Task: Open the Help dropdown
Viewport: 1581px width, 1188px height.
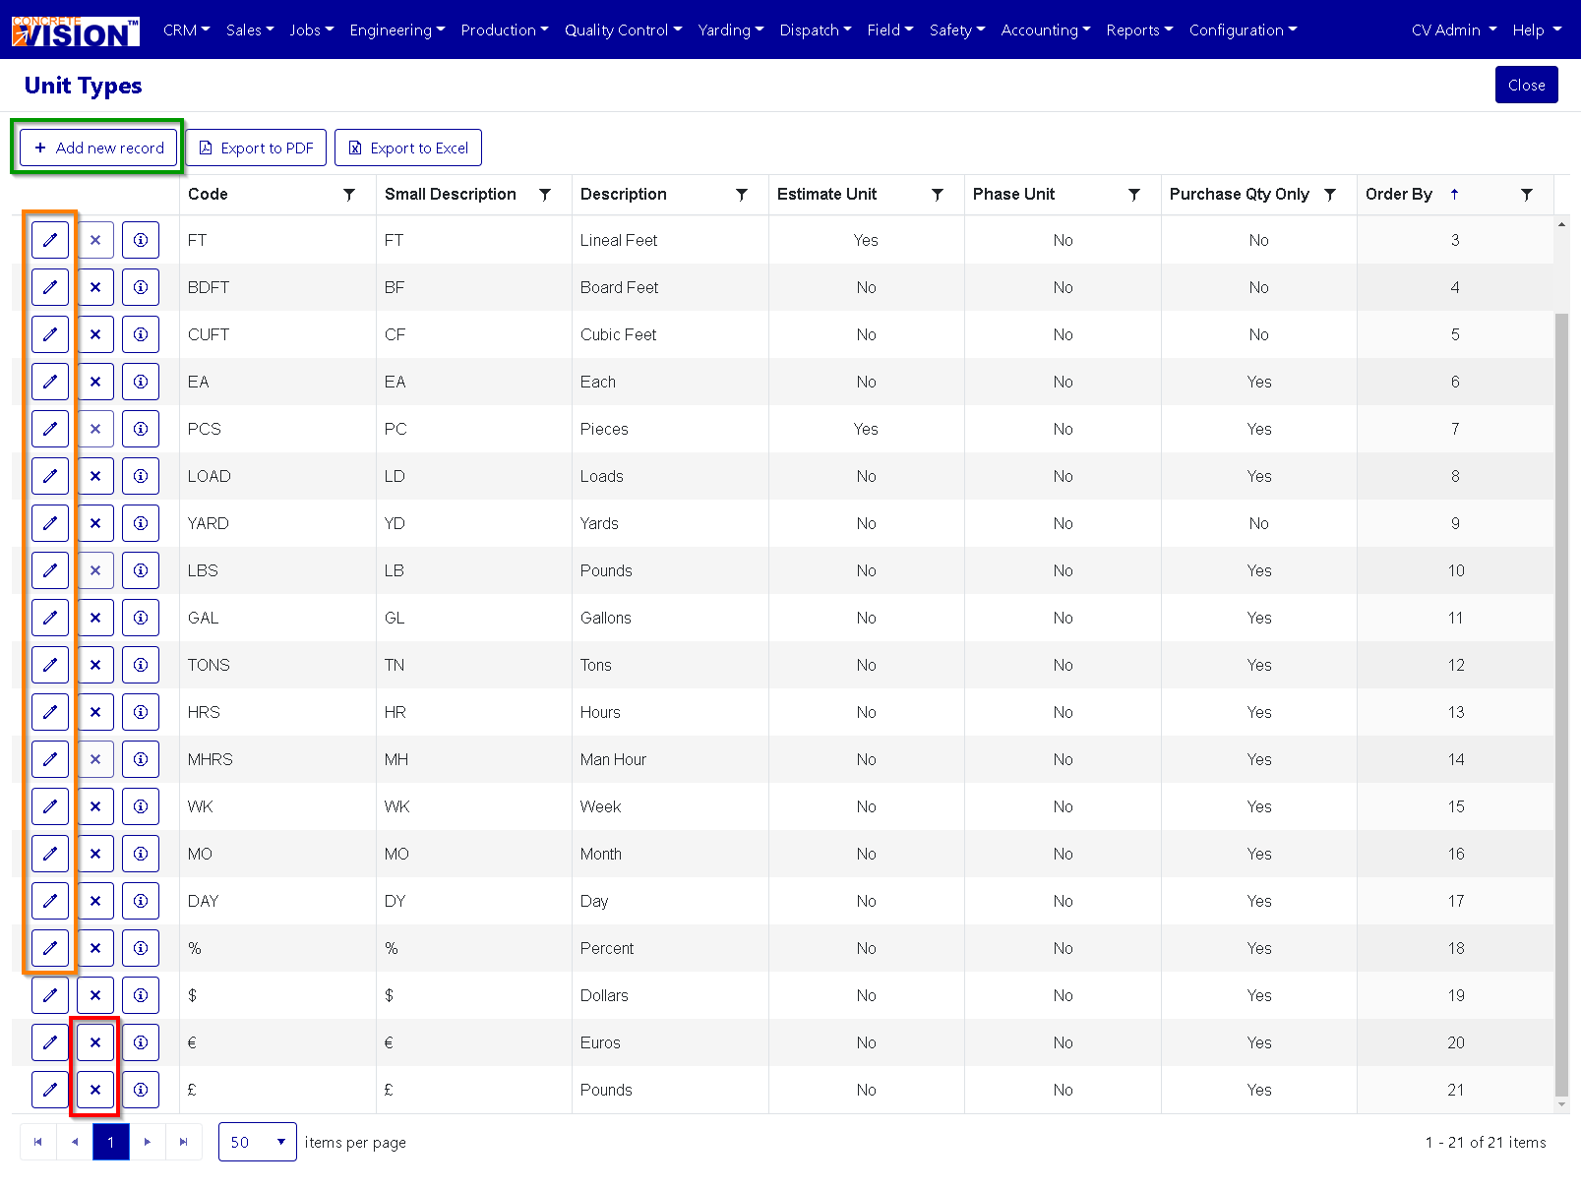Action: click(x=1537, y=30)
